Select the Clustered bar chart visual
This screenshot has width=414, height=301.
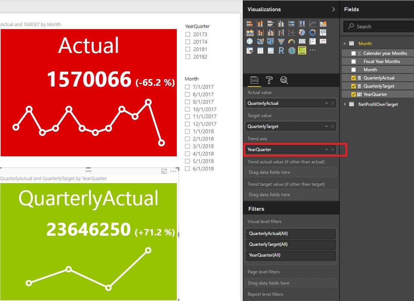pyautogui.click(x=271, y=24)
